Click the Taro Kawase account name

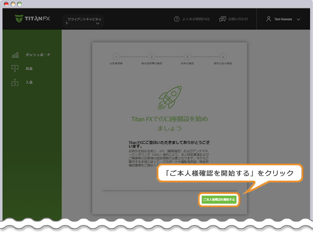283,19
